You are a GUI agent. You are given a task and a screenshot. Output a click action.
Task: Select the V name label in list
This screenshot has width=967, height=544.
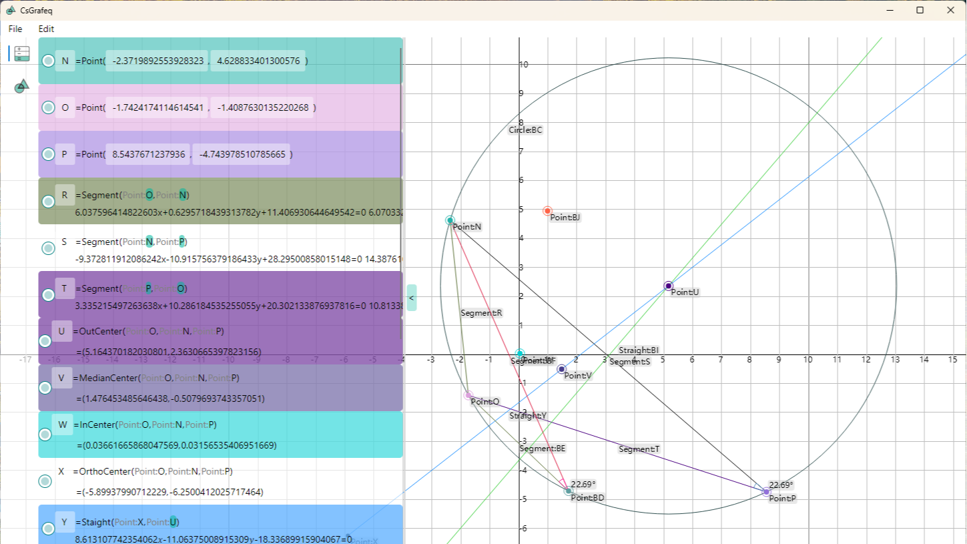click(62, 378)
